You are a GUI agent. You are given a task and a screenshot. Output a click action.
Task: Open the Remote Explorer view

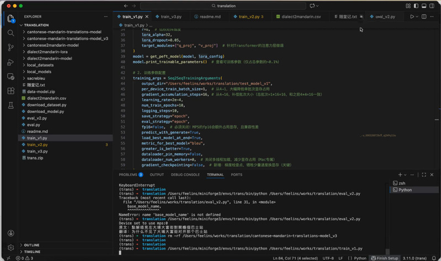pyautogui.click(x=10, y=76)
